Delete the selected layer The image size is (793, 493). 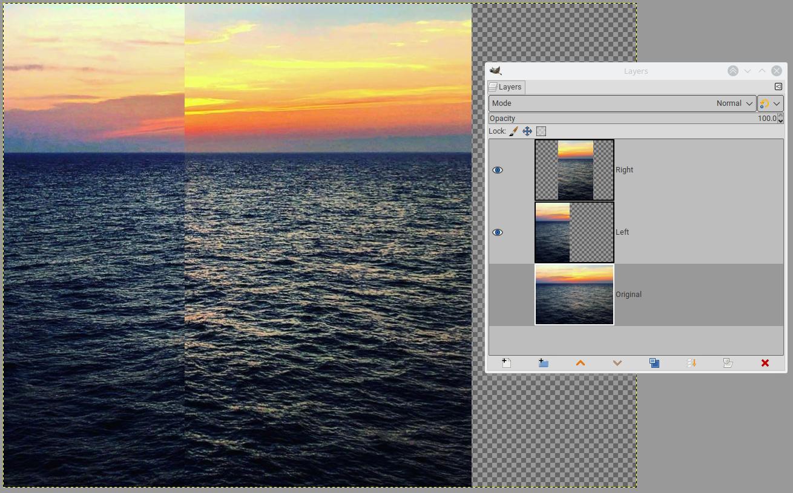pyautogui.click(x=765, y=363)
